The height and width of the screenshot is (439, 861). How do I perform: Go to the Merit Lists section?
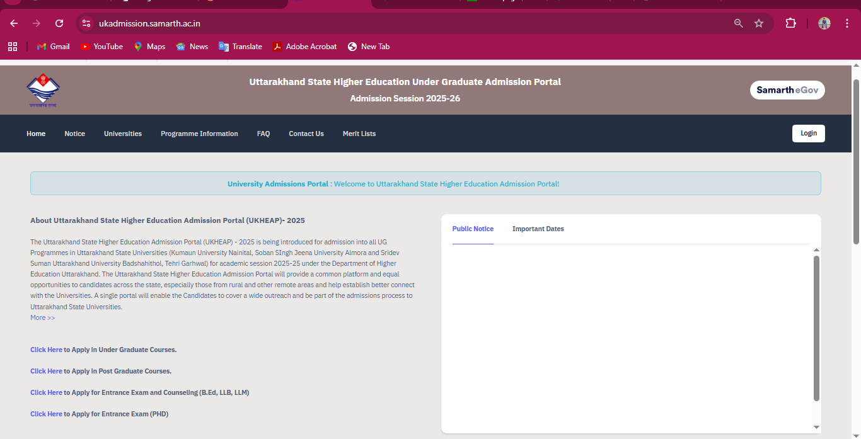pyautogui.click(x=359, y=133)
